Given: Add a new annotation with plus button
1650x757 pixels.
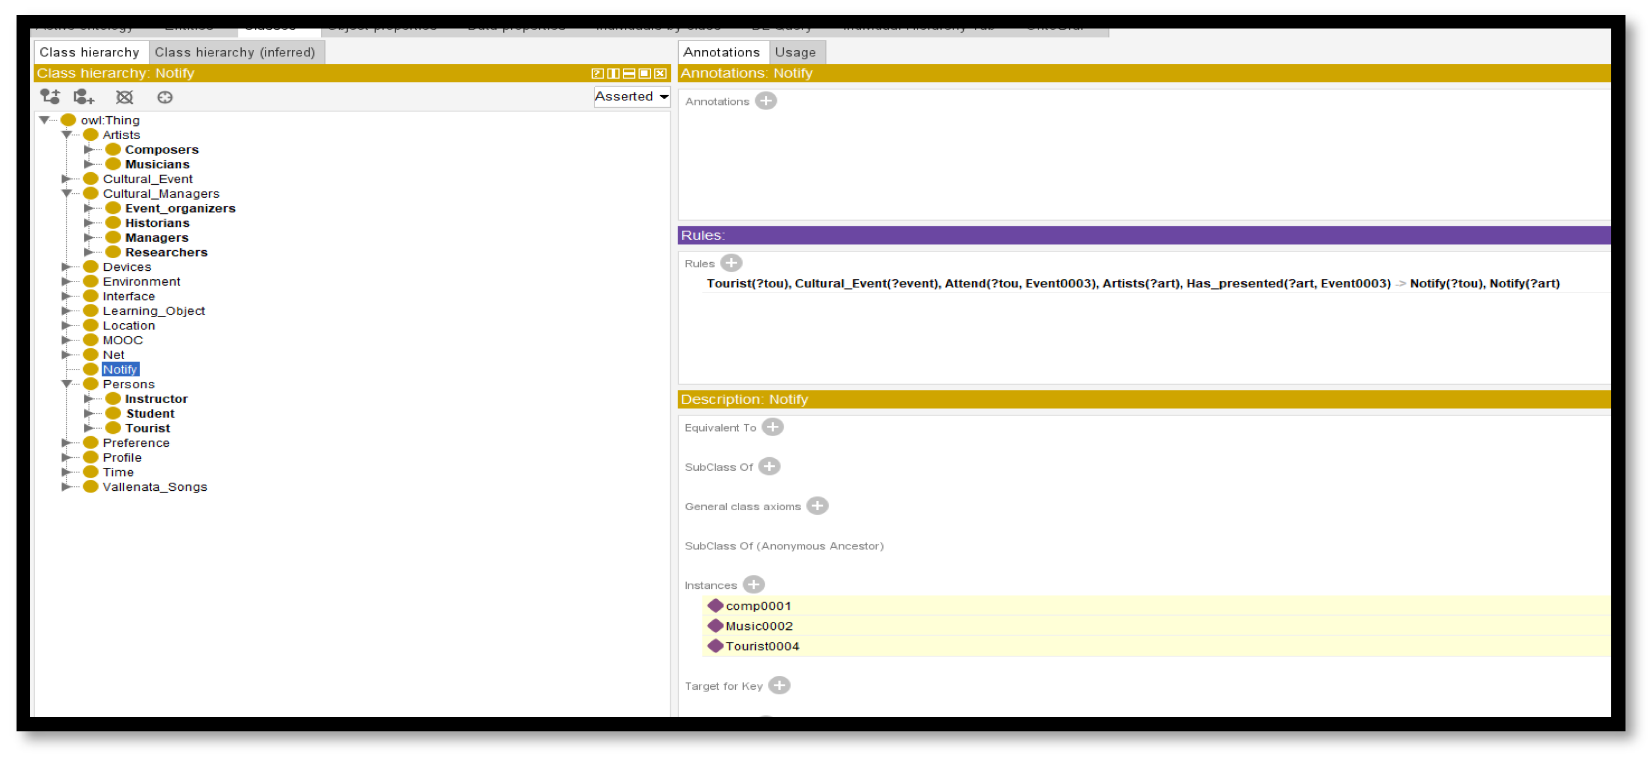Looking at the screenshot, I should point(765,100).
